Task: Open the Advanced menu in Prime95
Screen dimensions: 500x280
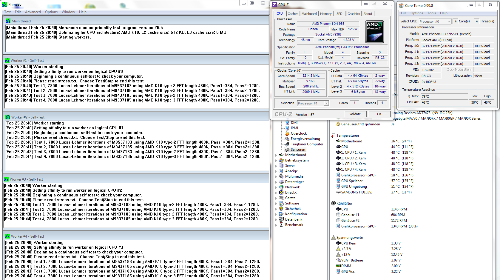Action: tap(33, 12)
